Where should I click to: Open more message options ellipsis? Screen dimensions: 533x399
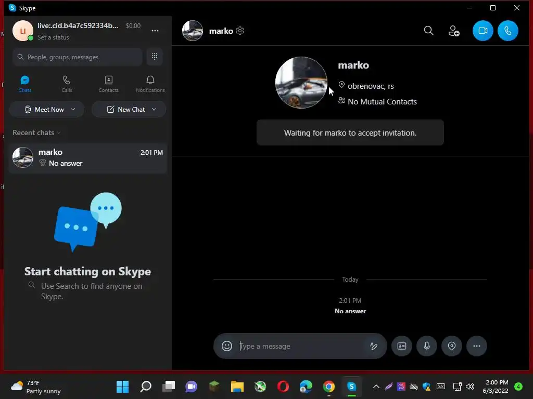point(477,346)
